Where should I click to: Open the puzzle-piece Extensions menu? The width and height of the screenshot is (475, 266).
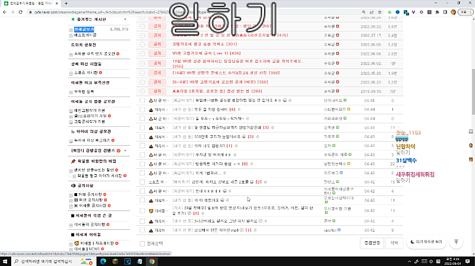pos(437,12)
